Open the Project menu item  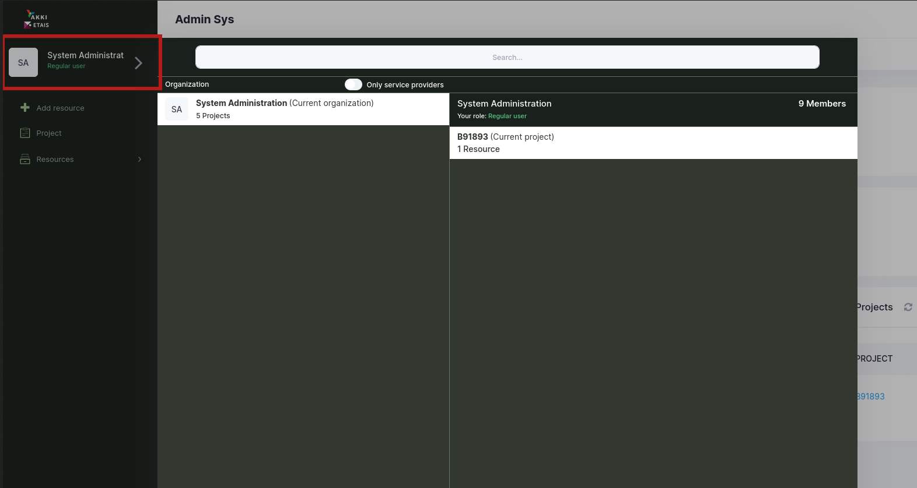[49, 133]
